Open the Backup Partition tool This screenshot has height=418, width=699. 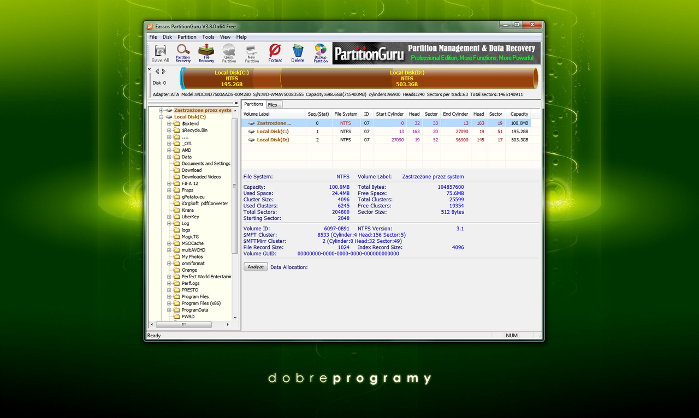coord(321,53)
